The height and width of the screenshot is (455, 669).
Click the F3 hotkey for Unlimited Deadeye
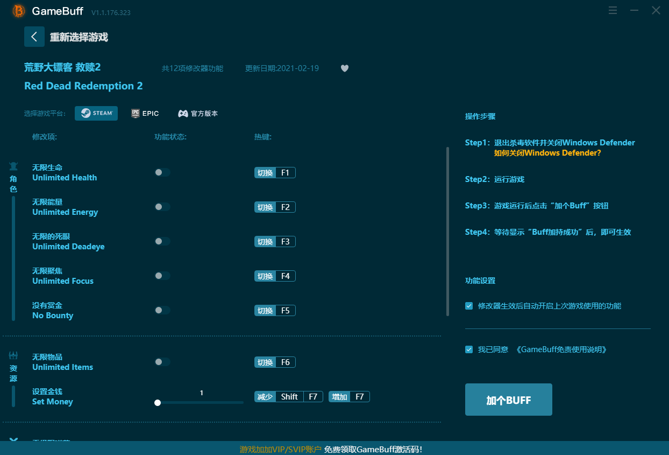pyautogui.click(x=275, y=242)
